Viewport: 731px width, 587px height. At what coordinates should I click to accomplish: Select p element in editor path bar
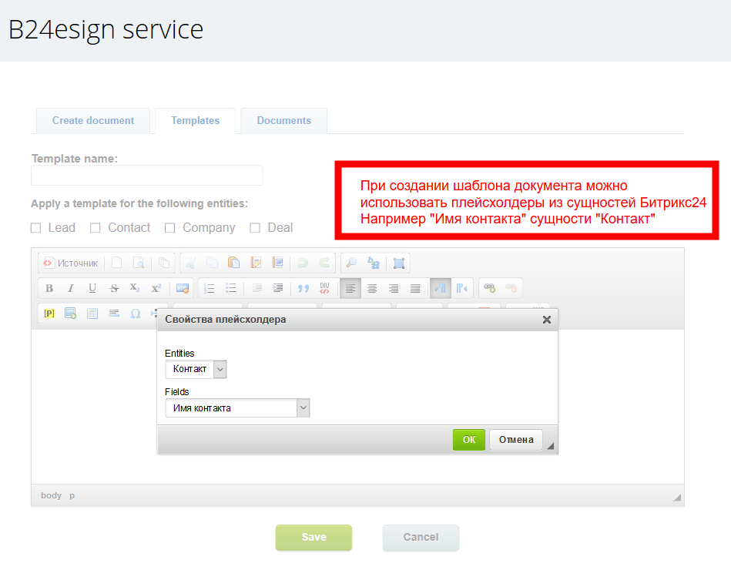coord(72,495)
